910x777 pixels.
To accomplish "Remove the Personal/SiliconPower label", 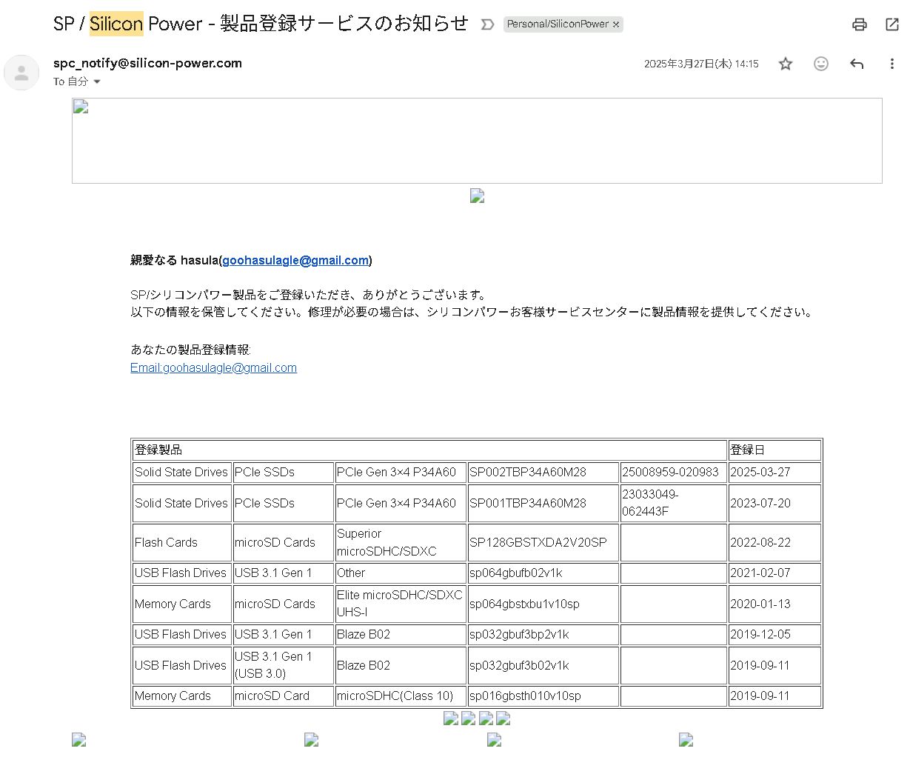I will click(616, 24).
